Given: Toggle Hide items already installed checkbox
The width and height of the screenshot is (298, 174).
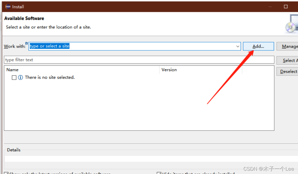Looking at the screenshot, I should click(159, 173).
